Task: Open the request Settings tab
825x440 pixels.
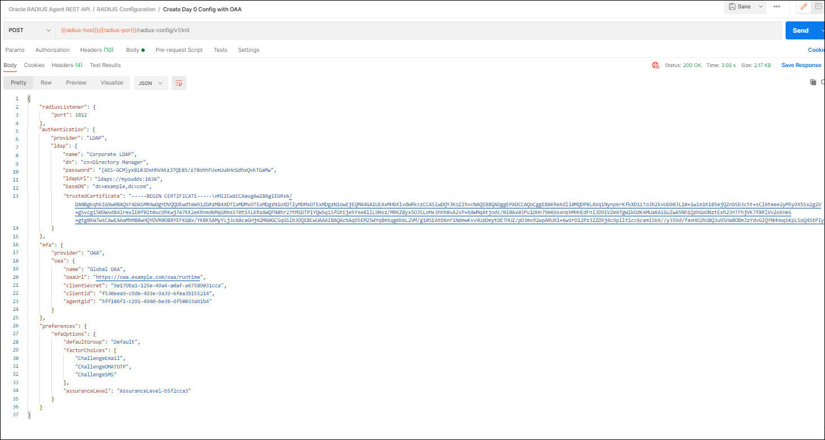Action: (x=248, y=50)
